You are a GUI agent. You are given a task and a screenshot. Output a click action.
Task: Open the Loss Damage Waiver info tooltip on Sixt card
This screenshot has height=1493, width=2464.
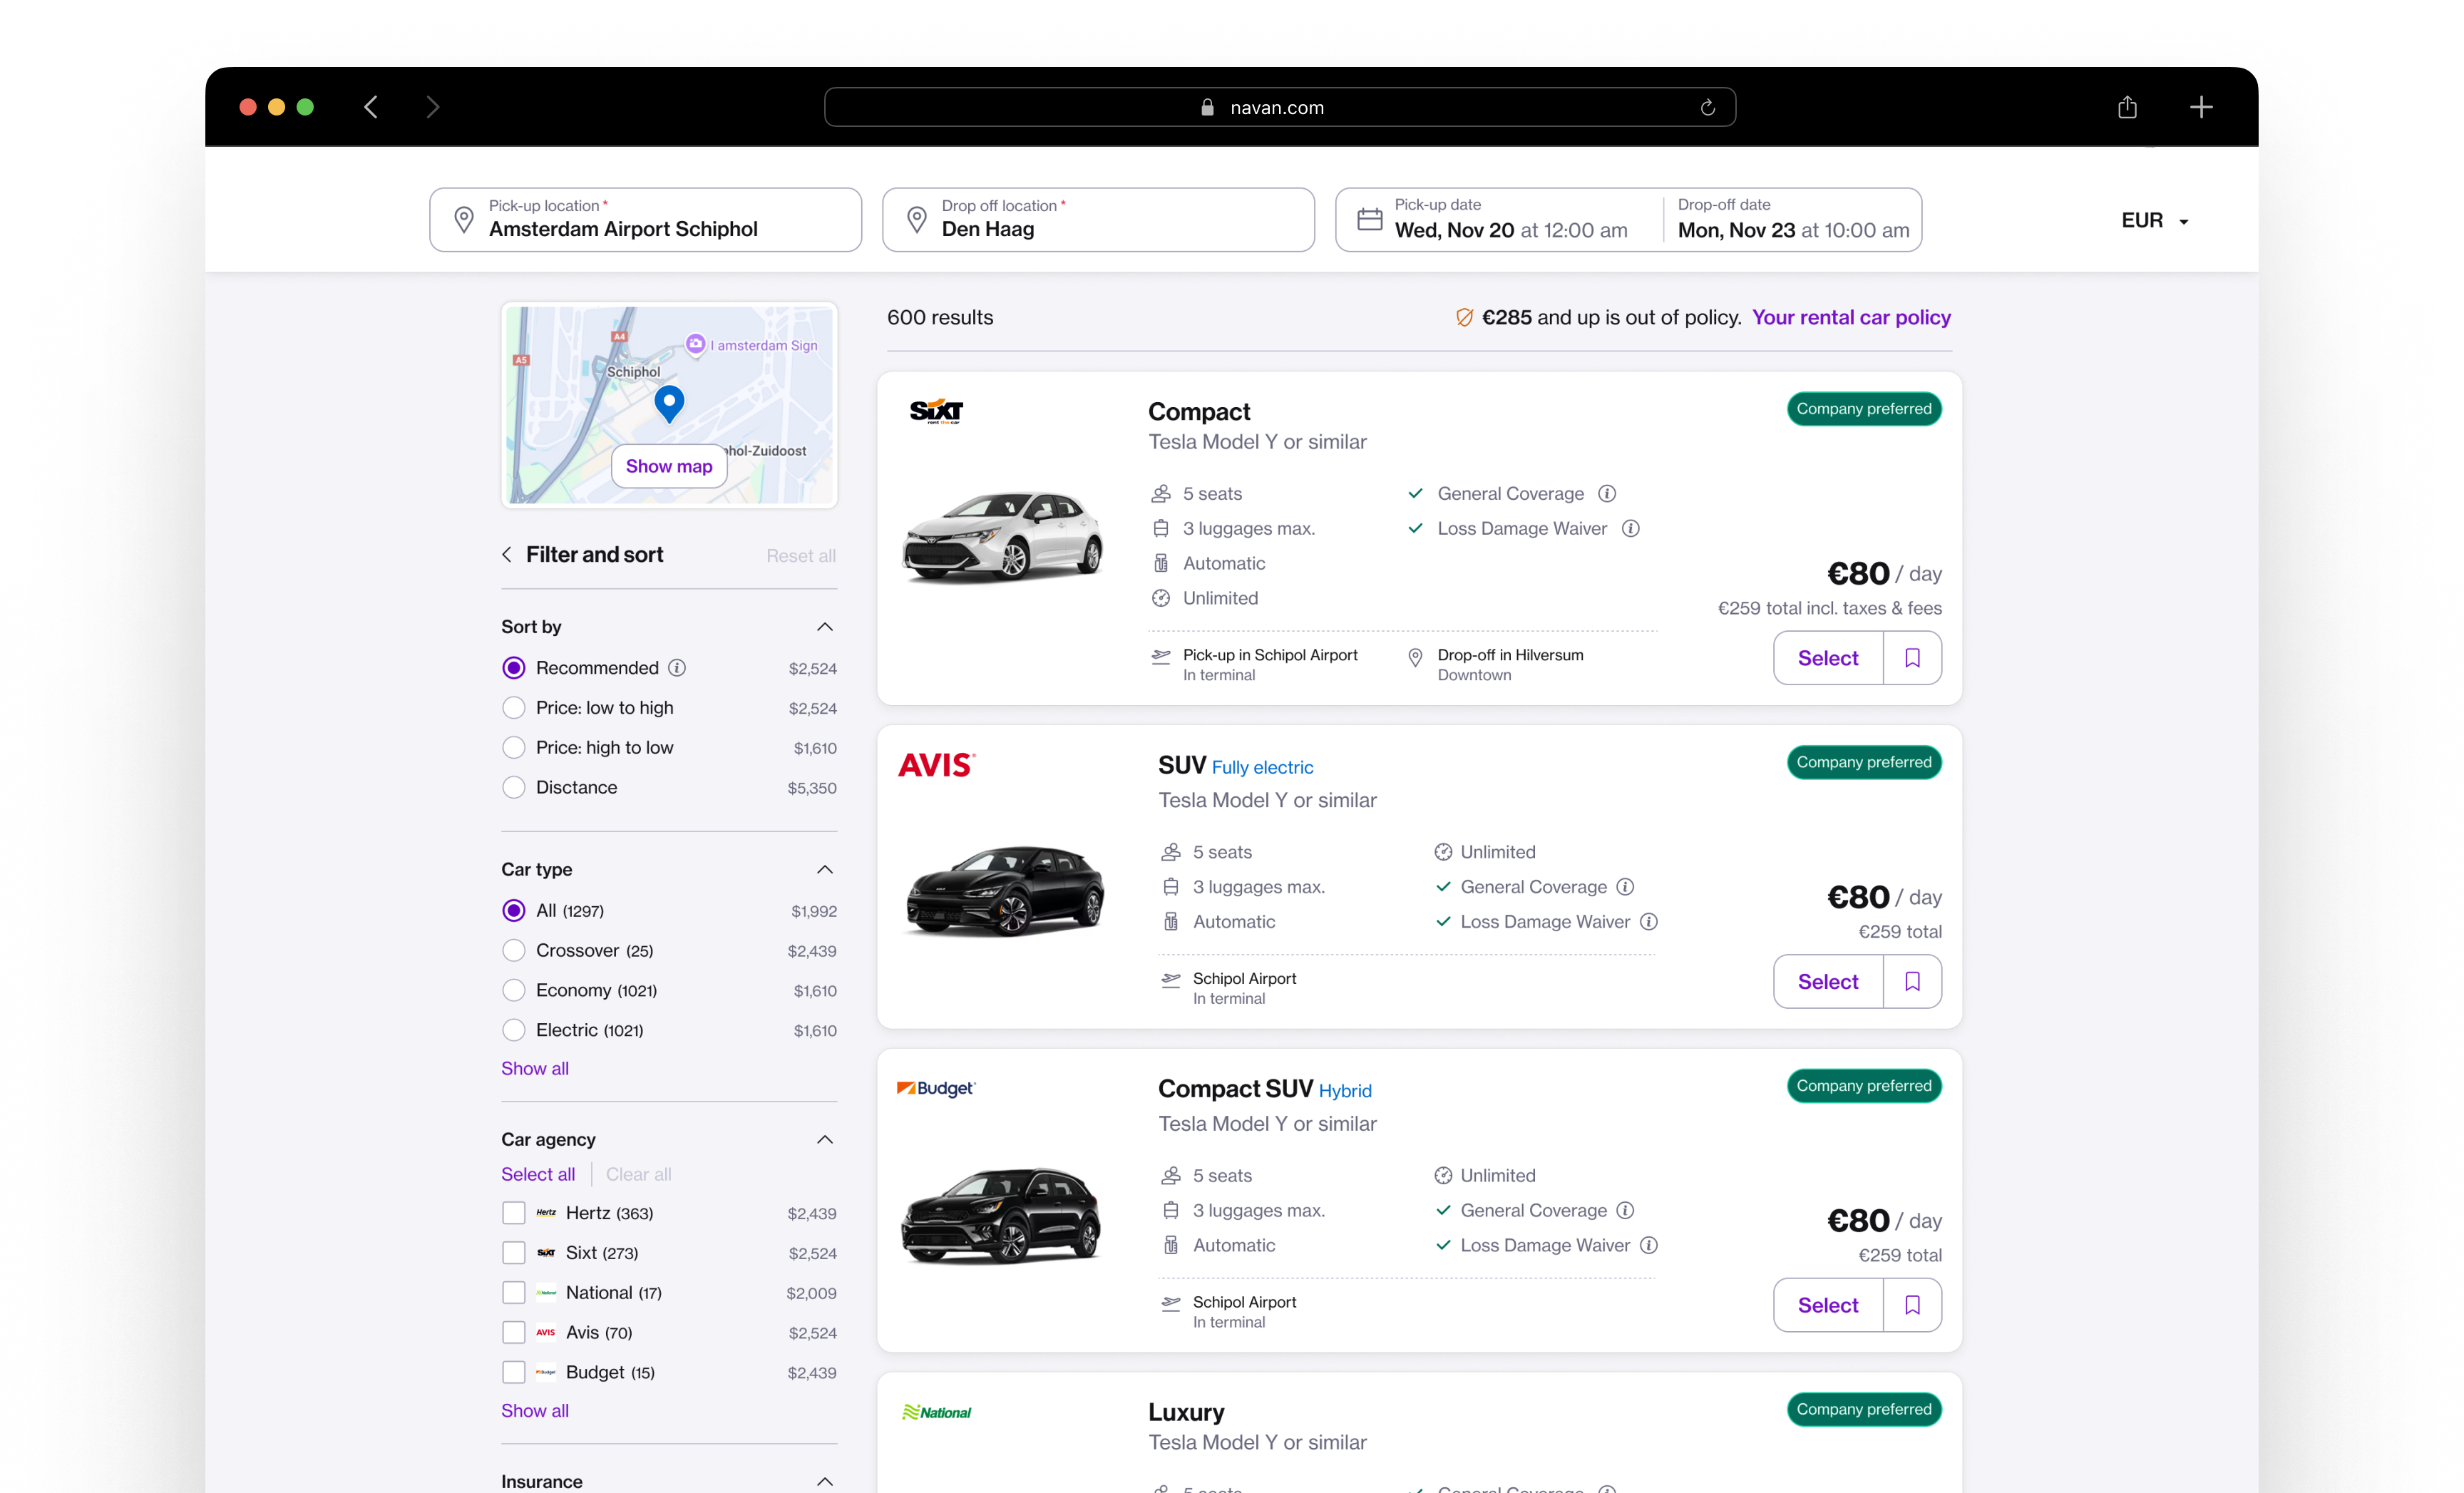[1631, 528]
